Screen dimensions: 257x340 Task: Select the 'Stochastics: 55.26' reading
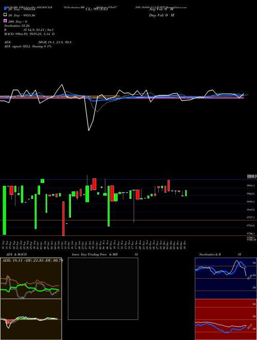coord(18,26)
